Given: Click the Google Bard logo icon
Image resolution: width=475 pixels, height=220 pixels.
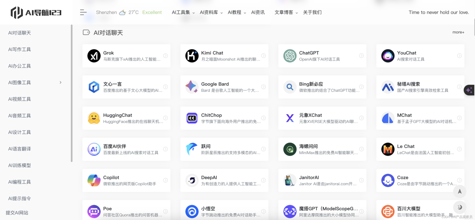Looking at the screenshot, I should click(x=192, y=87).
